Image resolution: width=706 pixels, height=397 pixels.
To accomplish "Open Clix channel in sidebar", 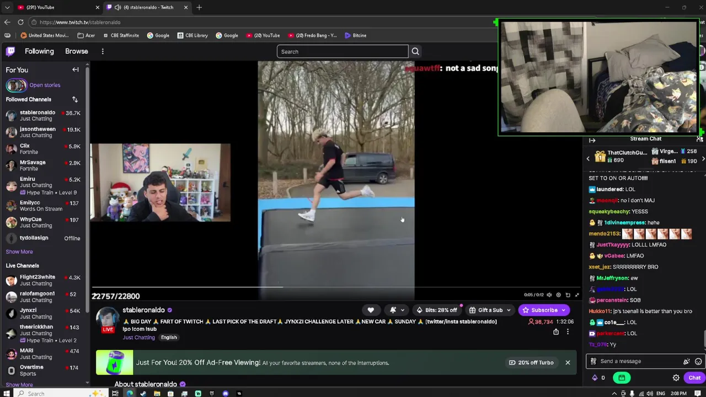I will 43,149.
